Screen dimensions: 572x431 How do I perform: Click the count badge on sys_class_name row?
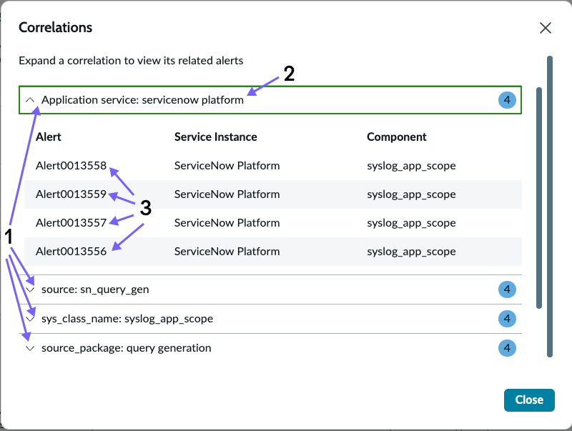point(507,319)
